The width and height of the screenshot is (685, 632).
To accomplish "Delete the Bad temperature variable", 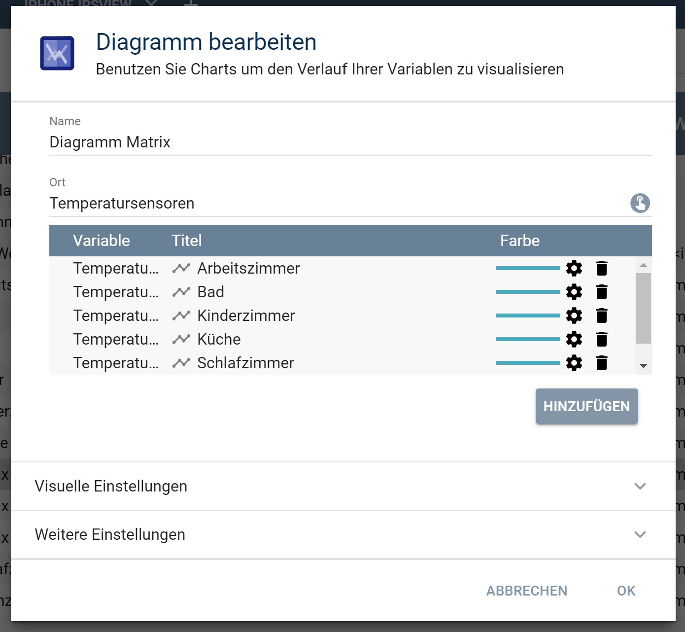I will tap(602, 292).
